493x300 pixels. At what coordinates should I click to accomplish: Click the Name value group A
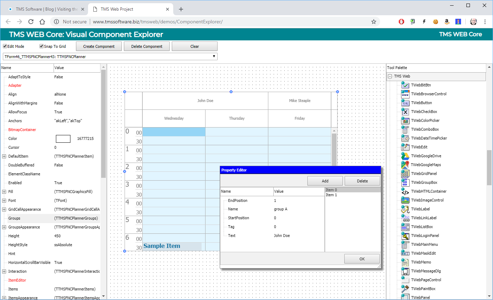[x=281, y=209]
